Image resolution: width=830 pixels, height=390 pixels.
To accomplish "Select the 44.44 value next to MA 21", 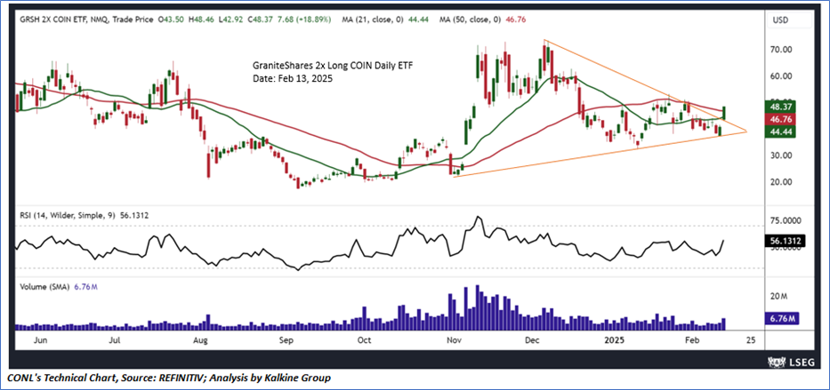I will click(x=416, y=20).
